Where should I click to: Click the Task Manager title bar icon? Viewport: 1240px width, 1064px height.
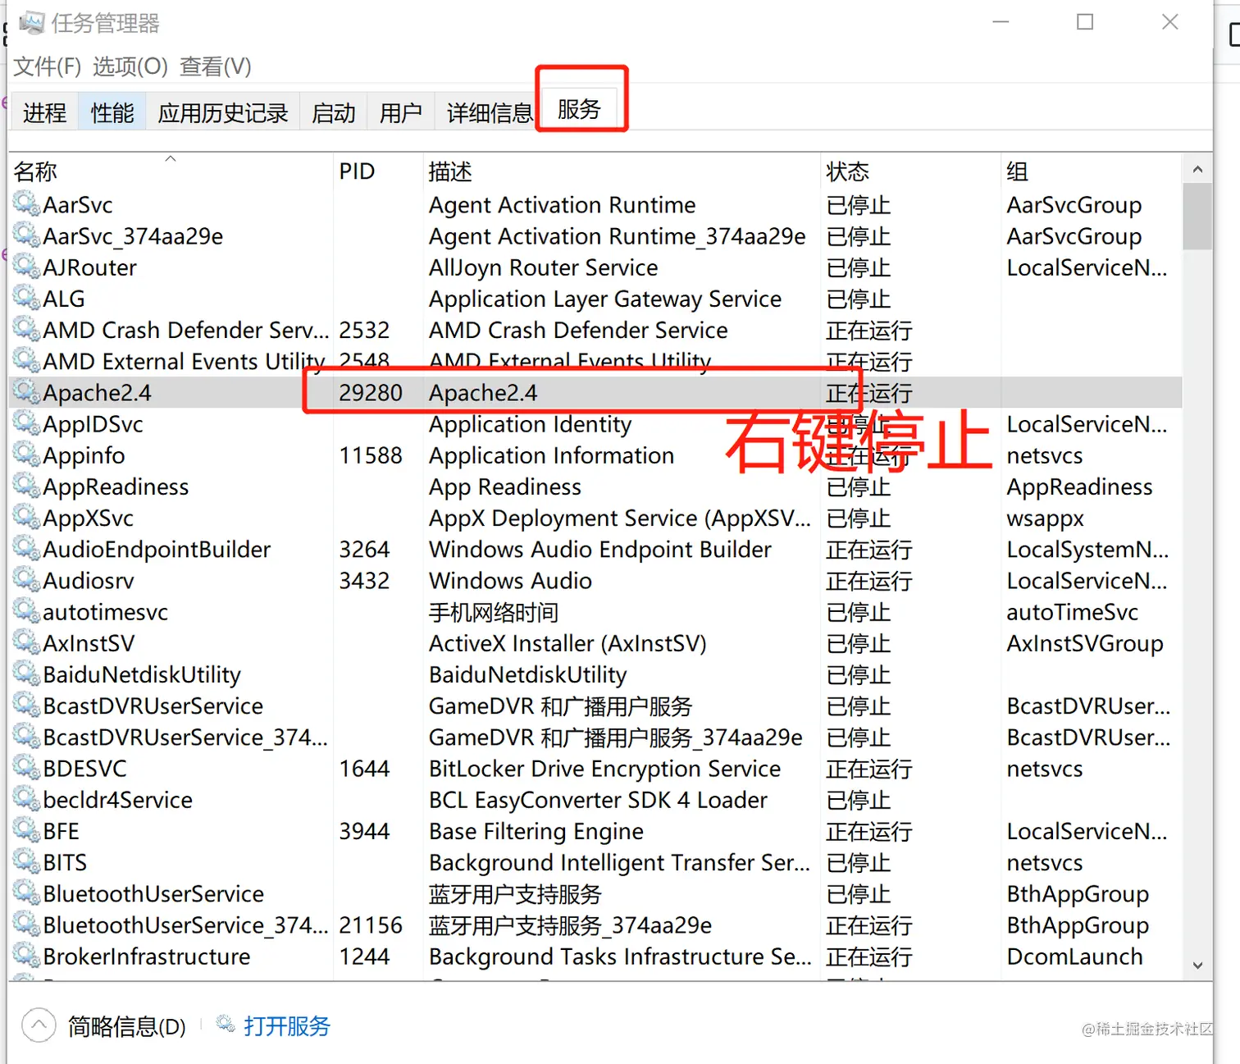tap(32, 22)
